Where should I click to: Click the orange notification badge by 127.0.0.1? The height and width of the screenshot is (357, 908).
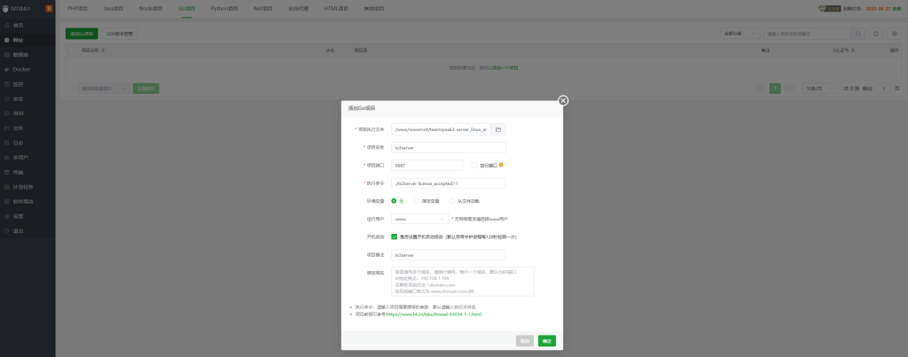click(48, 9)
